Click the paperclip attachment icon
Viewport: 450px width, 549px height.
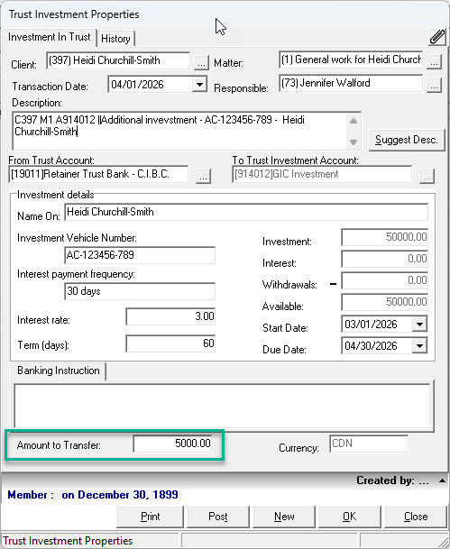[437, 37]
